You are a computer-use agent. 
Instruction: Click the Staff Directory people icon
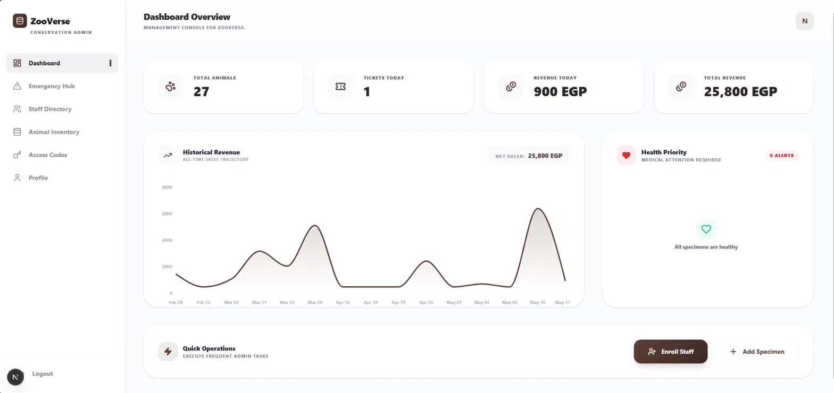pos(17,109)
